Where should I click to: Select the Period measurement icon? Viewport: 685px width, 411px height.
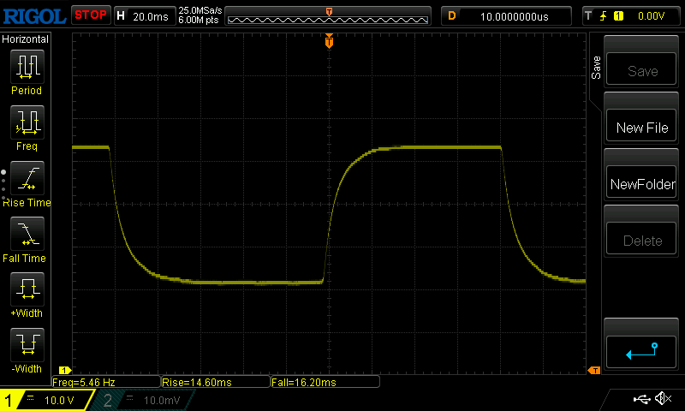coord(27,67)
